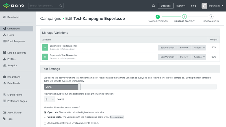Click the search magnifier icon
Screen dimensions: 226x127
60,6
